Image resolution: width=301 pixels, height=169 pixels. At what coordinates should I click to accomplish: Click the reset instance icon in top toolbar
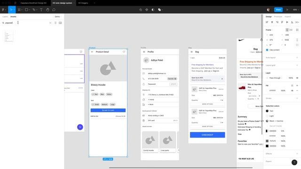[141, 10]
